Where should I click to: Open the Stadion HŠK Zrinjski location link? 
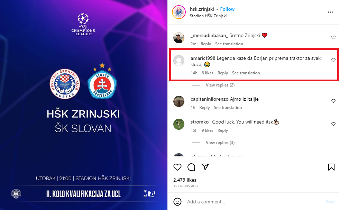coord(208,16)
